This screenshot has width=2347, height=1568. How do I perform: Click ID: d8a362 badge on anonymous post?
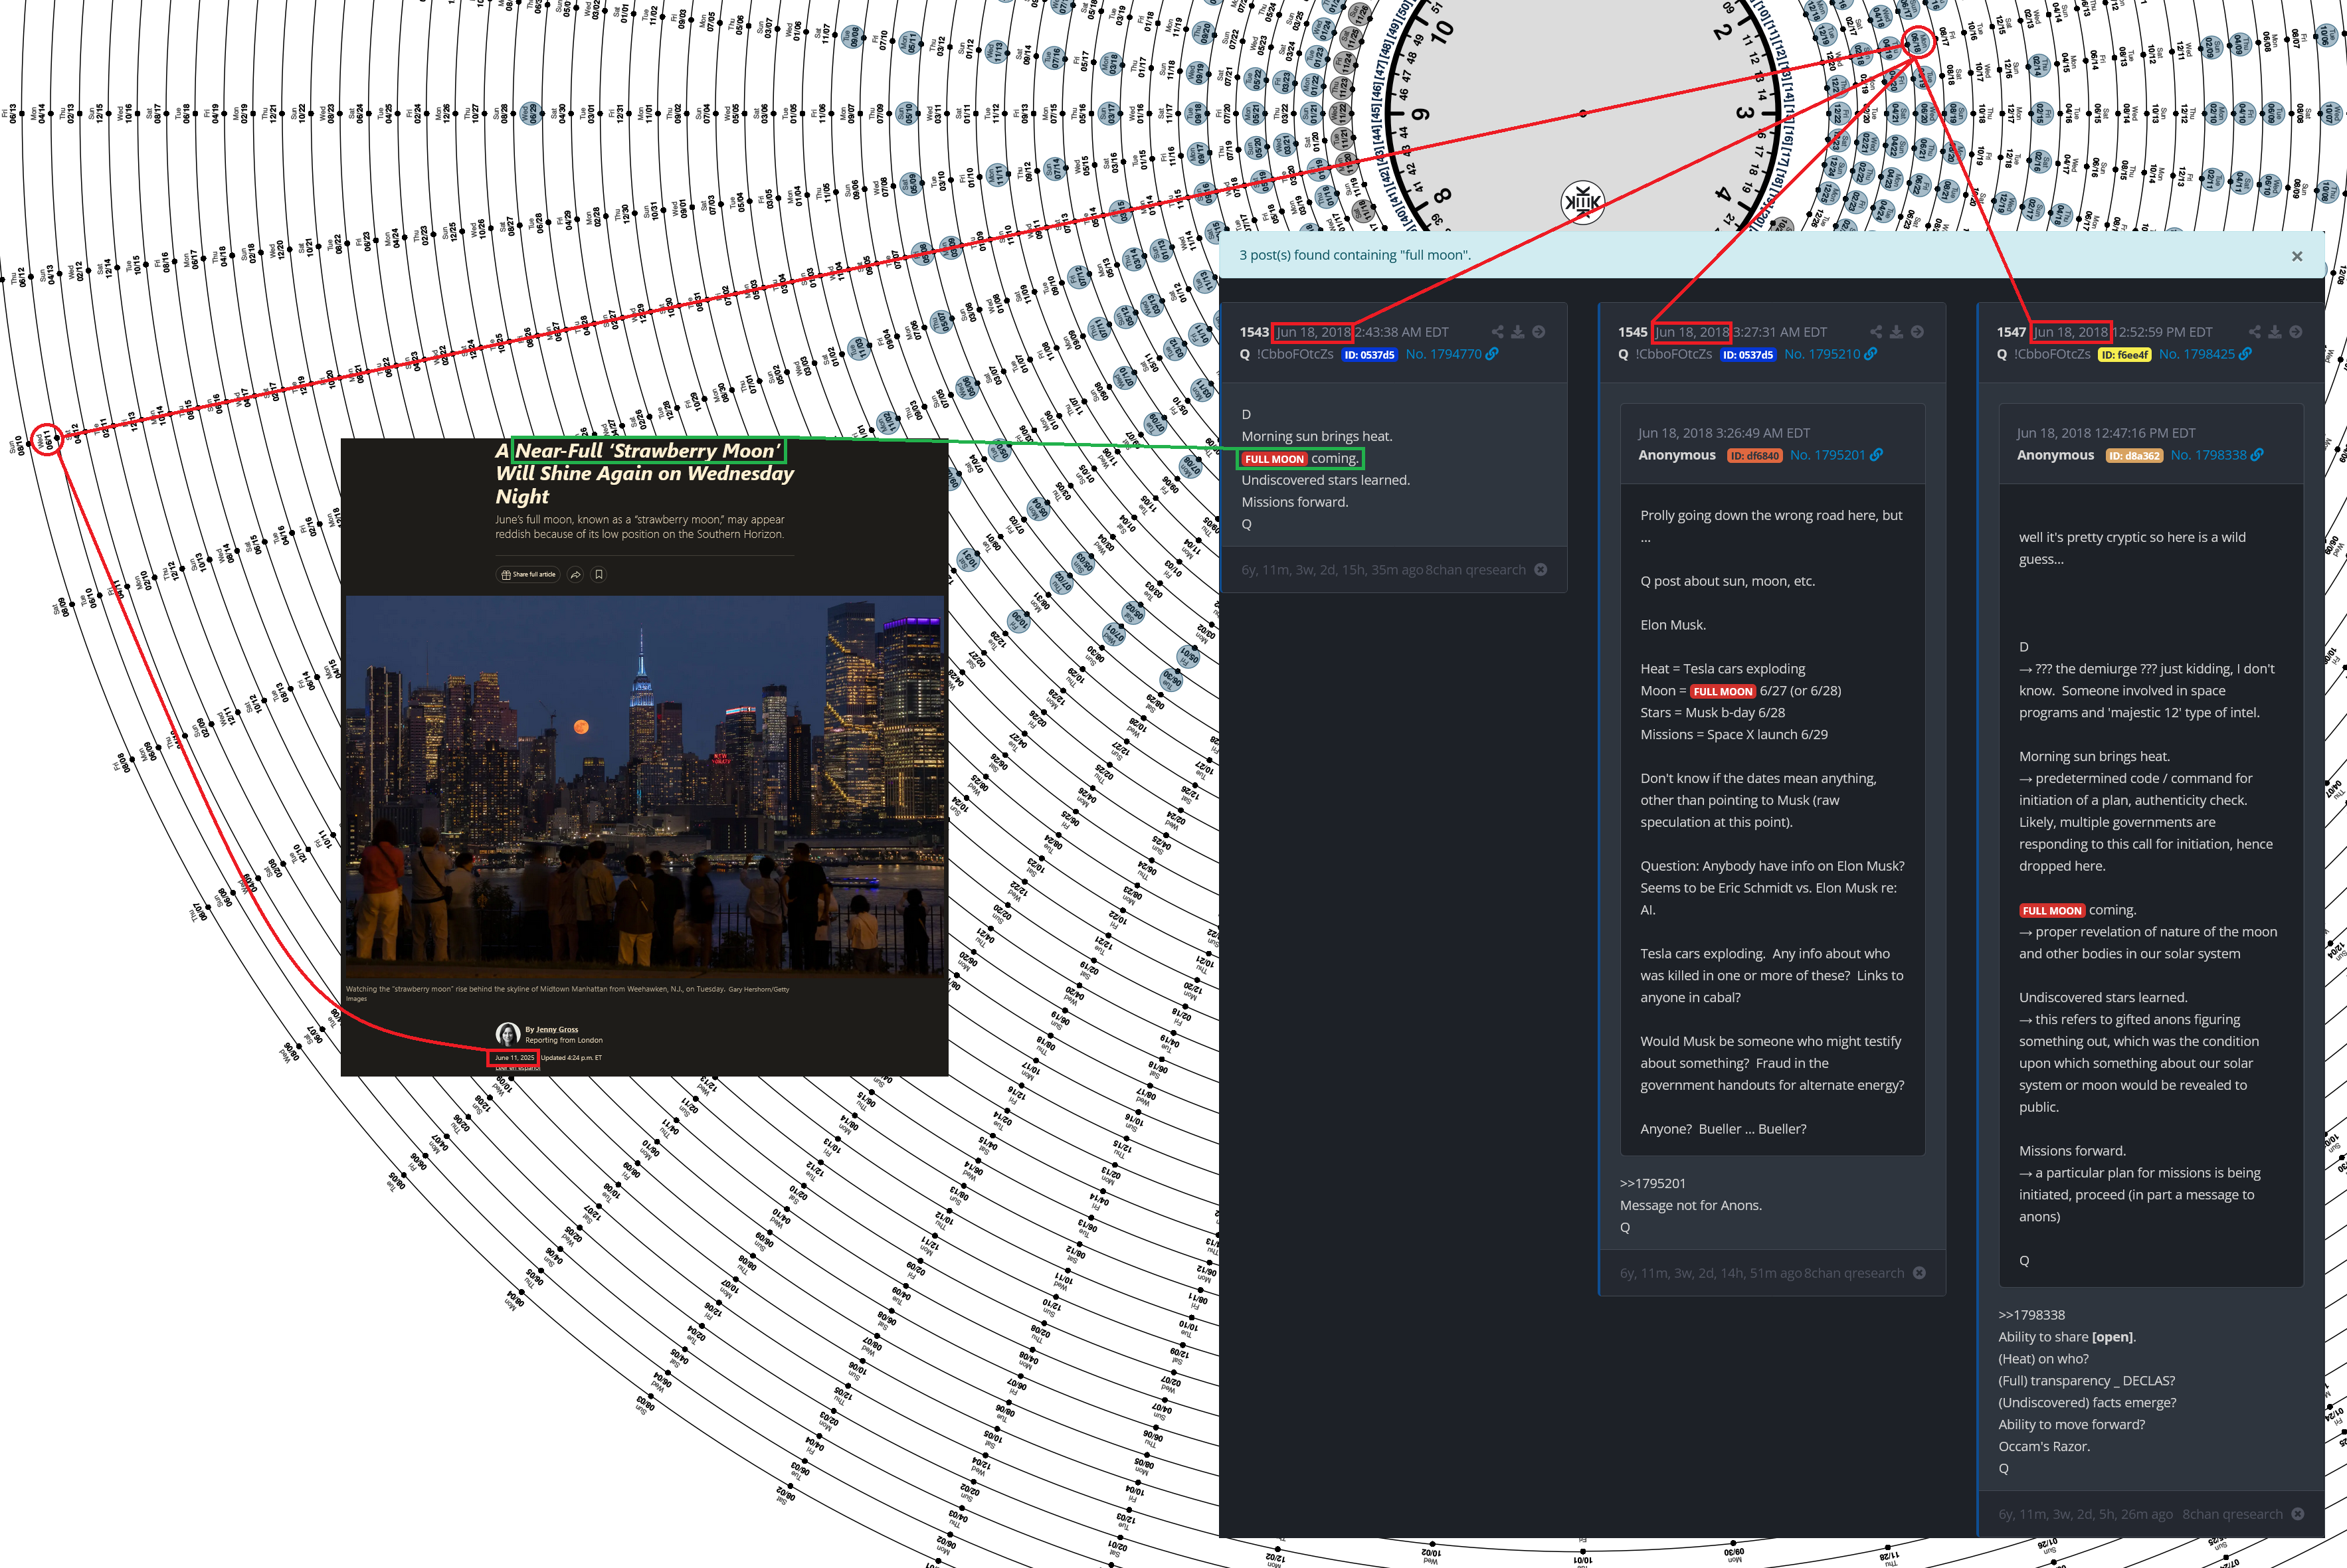click(2135, 456)
